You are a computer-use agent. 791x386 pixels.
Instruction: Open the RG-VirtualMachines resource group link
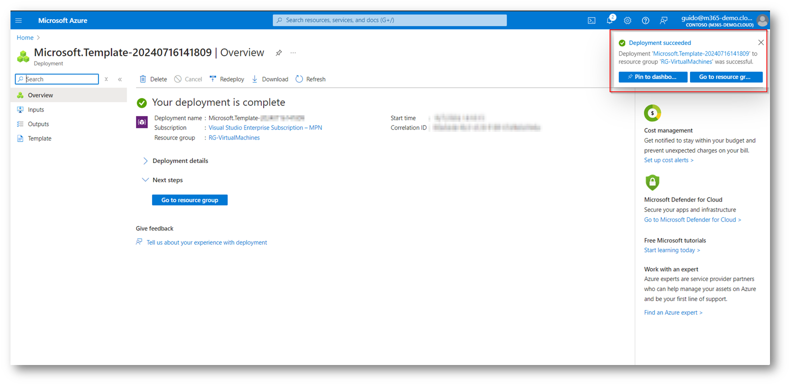pos(234,138)
